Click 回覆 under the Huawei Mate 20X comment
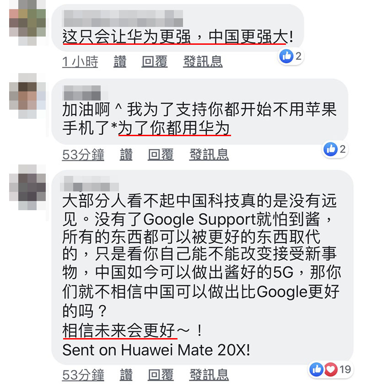This screenshot has width=366, height=387. click(161, 375)
